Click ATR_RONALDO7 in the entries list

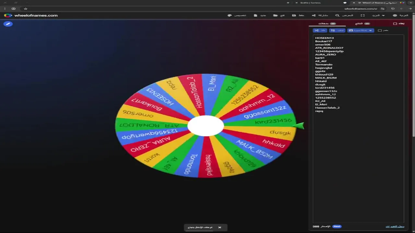coord(329,48)
